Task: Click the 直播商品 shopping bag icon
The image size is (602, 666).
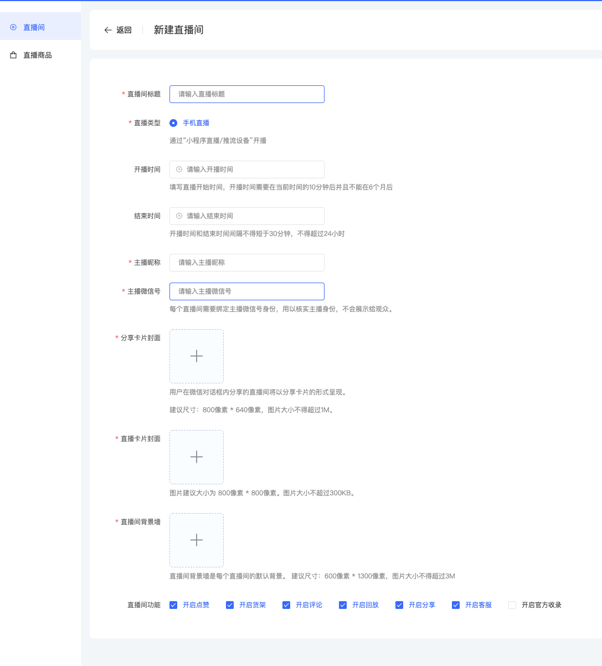Action: tap(13, 55)
